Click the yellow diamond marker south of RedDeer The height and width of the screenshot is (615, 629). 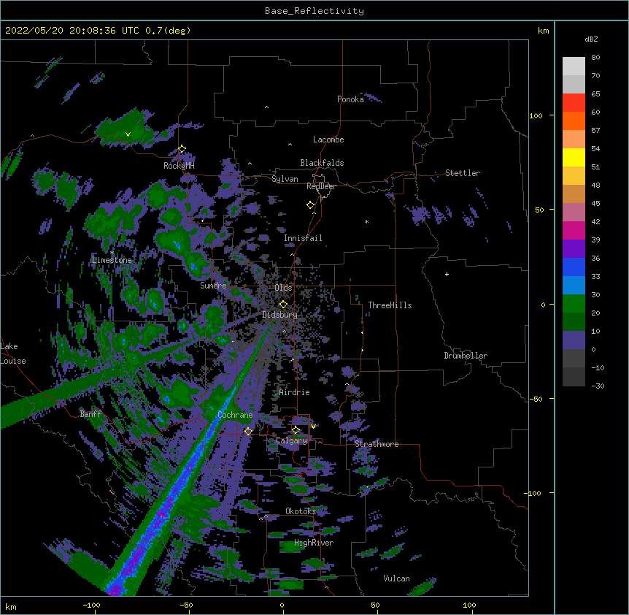[x=310, y=205]
